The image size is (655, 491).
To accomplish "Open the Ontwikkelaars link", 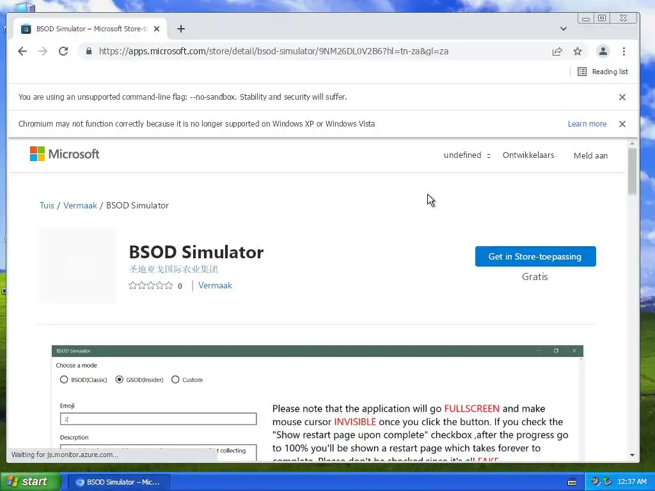I will [x=528, y=155].
